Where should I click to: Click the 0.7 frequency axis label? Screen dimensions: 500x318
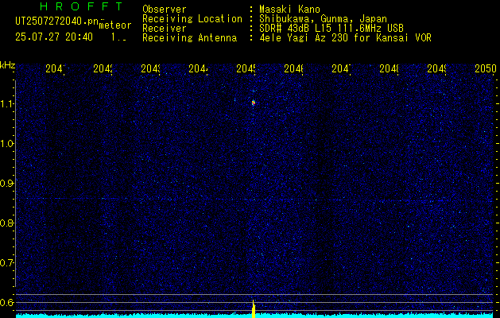(6, 263)
